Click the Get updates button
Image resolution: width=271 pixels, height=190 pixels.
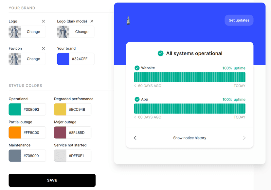[x=239, y=20]
